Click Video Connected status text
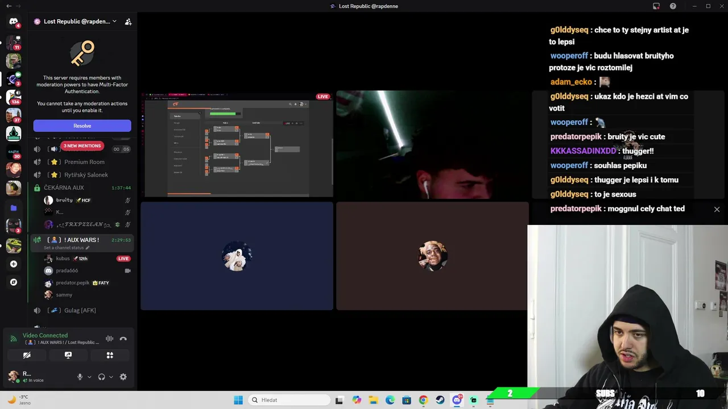The width and height of the screenshot is (728, 409). tap(45, 335)
